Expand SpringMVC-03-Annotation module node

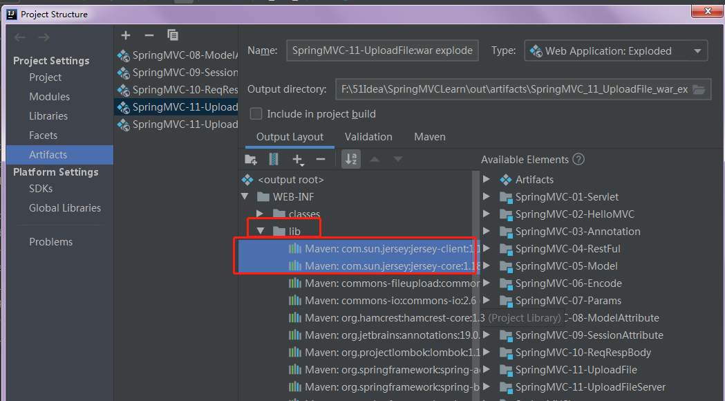click(x=487, y=231)
